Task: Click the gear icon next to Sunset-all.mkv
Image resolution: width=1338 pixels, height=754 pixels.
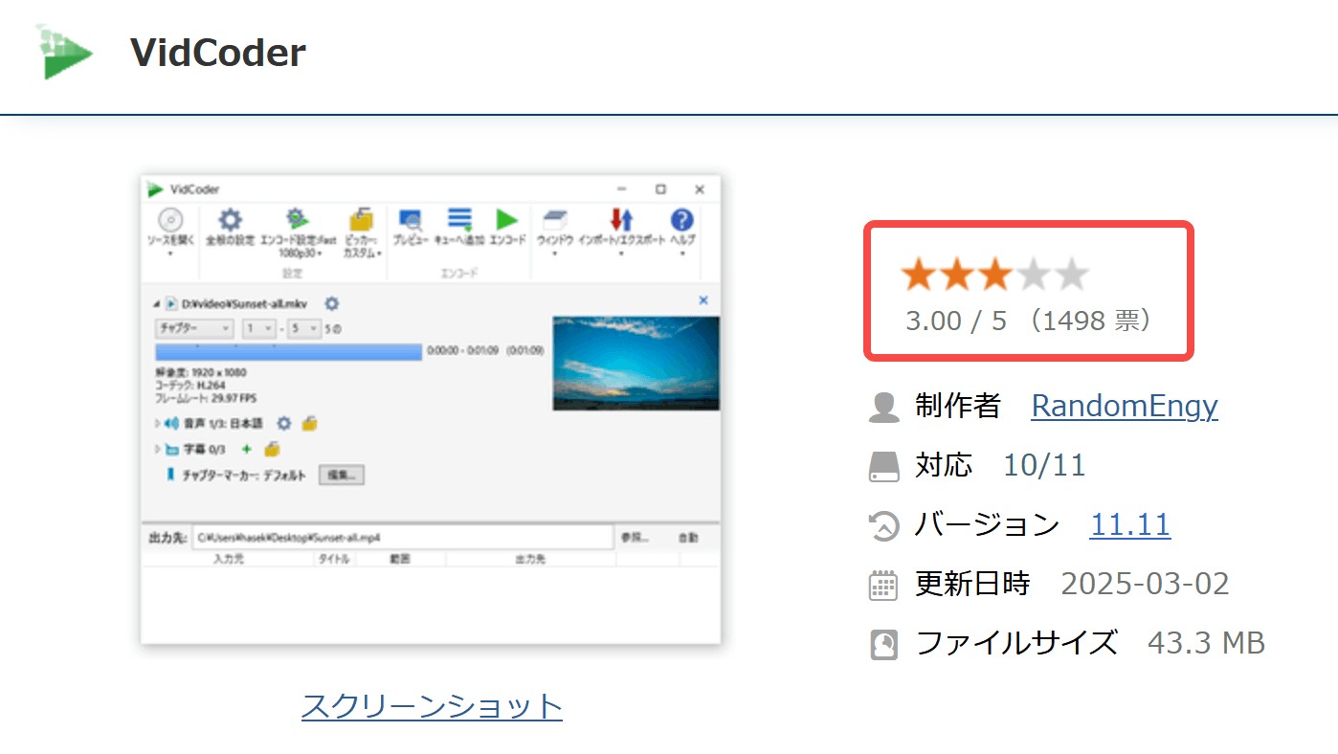Action: pyautogui.click(x=332, y=303)
